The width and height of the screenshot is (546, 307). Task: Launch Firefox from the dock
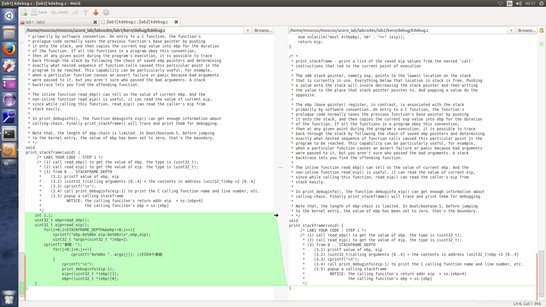tap(9, 49)
